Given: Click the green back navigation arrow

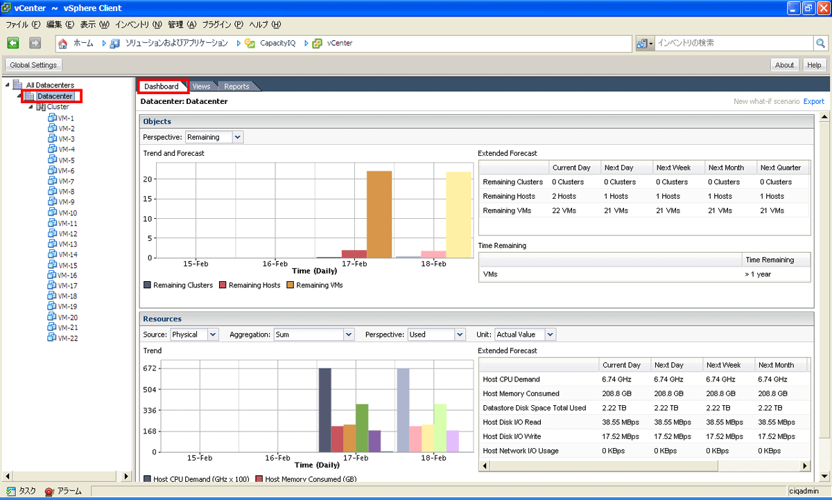Looking at the screenshot, I should (x=13, y=43).
